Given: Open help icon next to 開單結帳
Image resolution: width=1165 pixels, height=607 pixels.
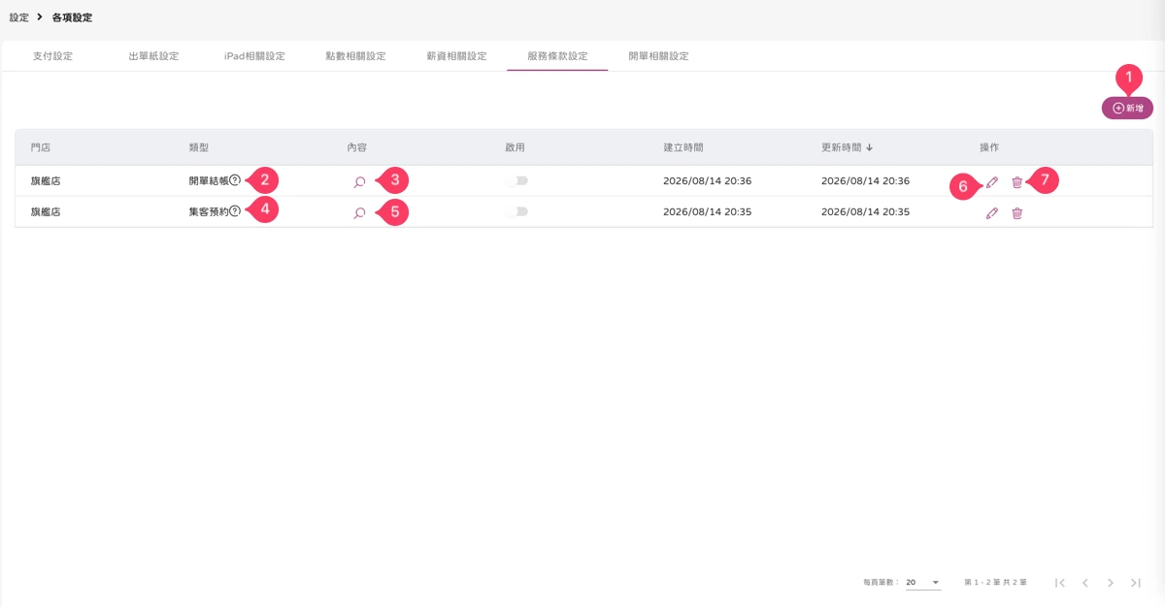Looking at the screenshot, I should click(x=235, y=180).
